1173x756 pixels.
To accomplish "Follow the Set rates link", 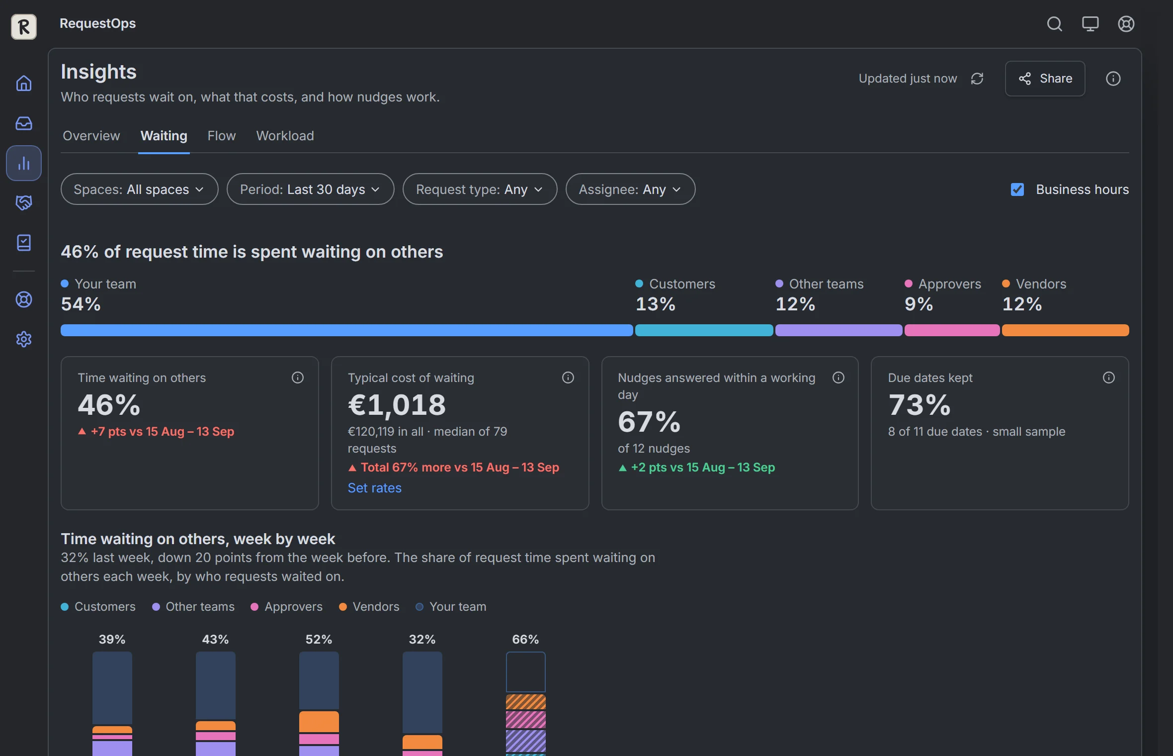I will click(x=374, y=488).
